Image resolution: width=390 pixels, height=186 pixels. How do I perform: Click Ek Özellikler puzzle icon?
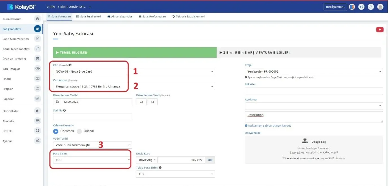(37, 111)
